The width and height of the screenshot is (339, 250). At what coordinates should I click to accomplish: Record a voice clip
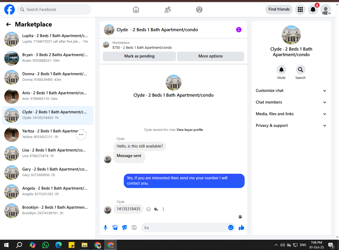click(x=105, y=227)
